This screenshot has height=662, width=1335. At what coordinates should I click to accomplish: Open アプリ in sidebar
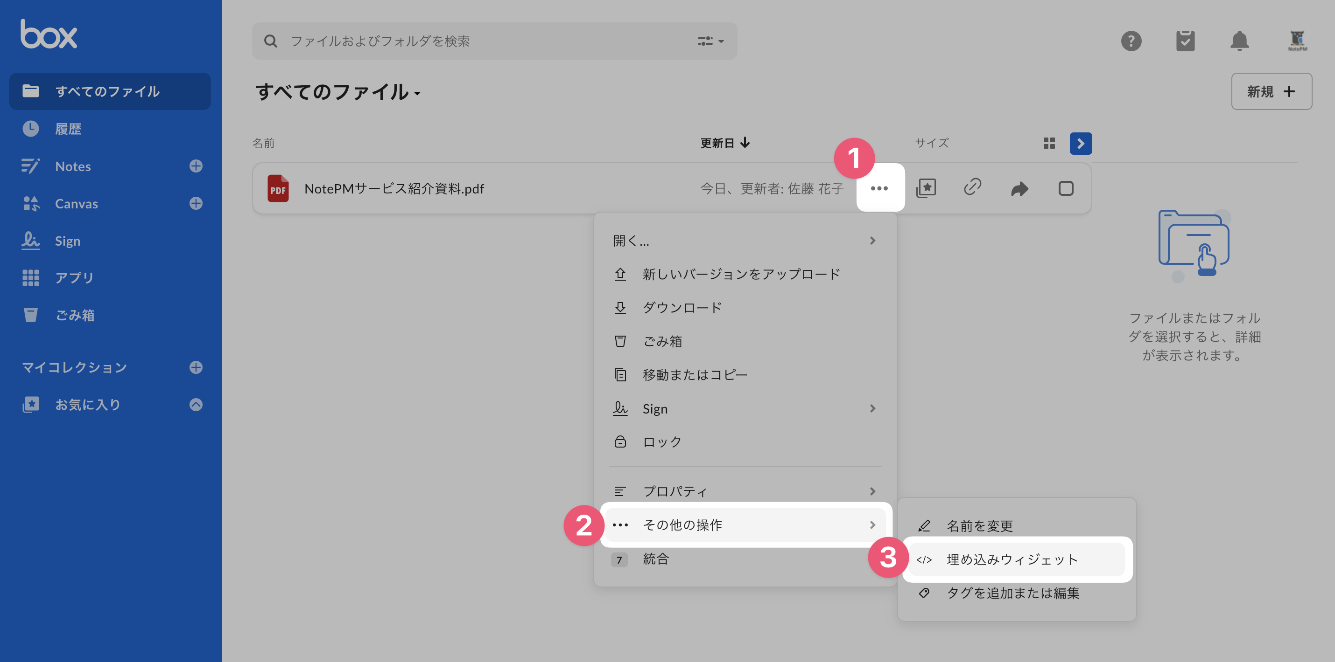click(x=74, y=278)
